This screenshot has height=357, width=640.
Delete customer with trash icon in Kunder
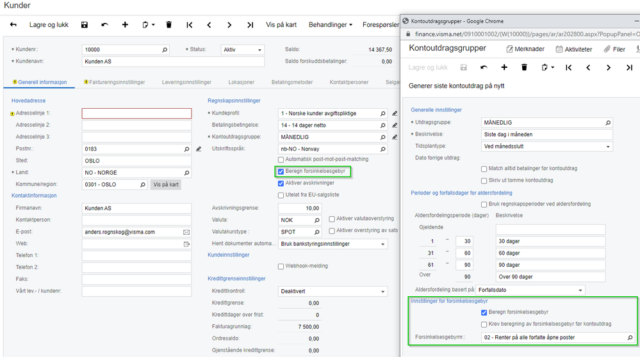click(x=169, y=25)
